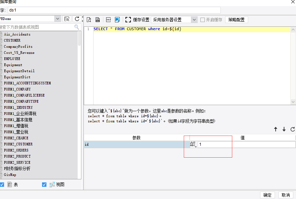Select the FORM1_ACCOUNTTINGSYSTEM table
This screenshot has height=199, width=296.
[x=27, y=83]
